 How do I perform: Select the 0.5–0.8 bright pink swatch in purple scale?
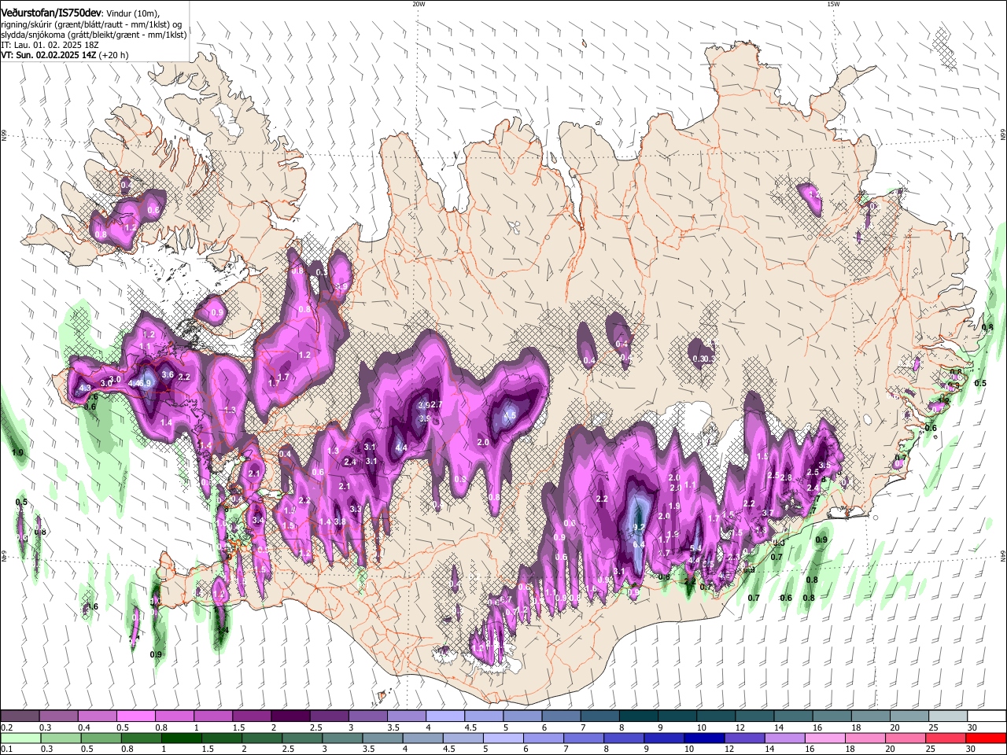(x=135, y=716)
